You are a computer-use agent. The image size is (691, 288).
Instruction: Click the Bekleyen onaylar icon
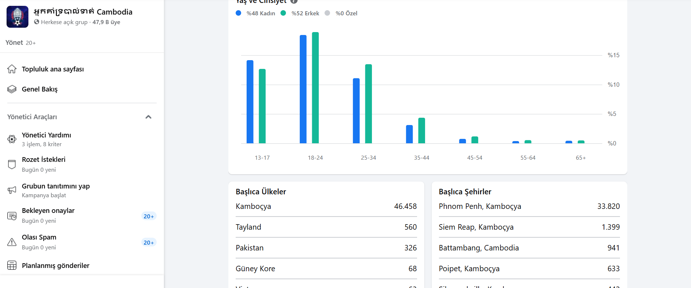pos(12,216)
